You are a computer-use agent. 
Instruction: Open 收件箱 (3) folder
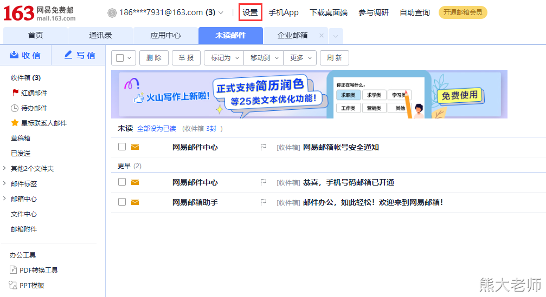(26, 78)
